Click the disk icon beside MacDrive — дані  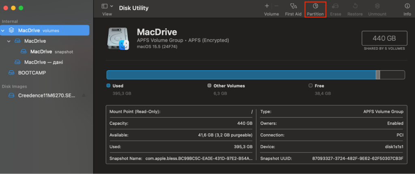pos(17,62)
